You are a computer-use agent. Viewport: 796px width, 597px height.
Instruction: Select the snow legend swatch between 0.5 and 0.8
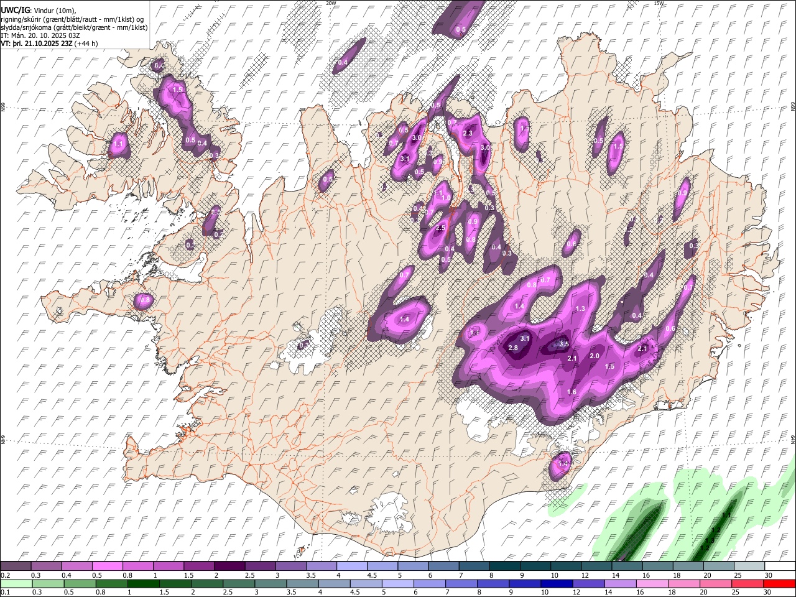(107, 567)
